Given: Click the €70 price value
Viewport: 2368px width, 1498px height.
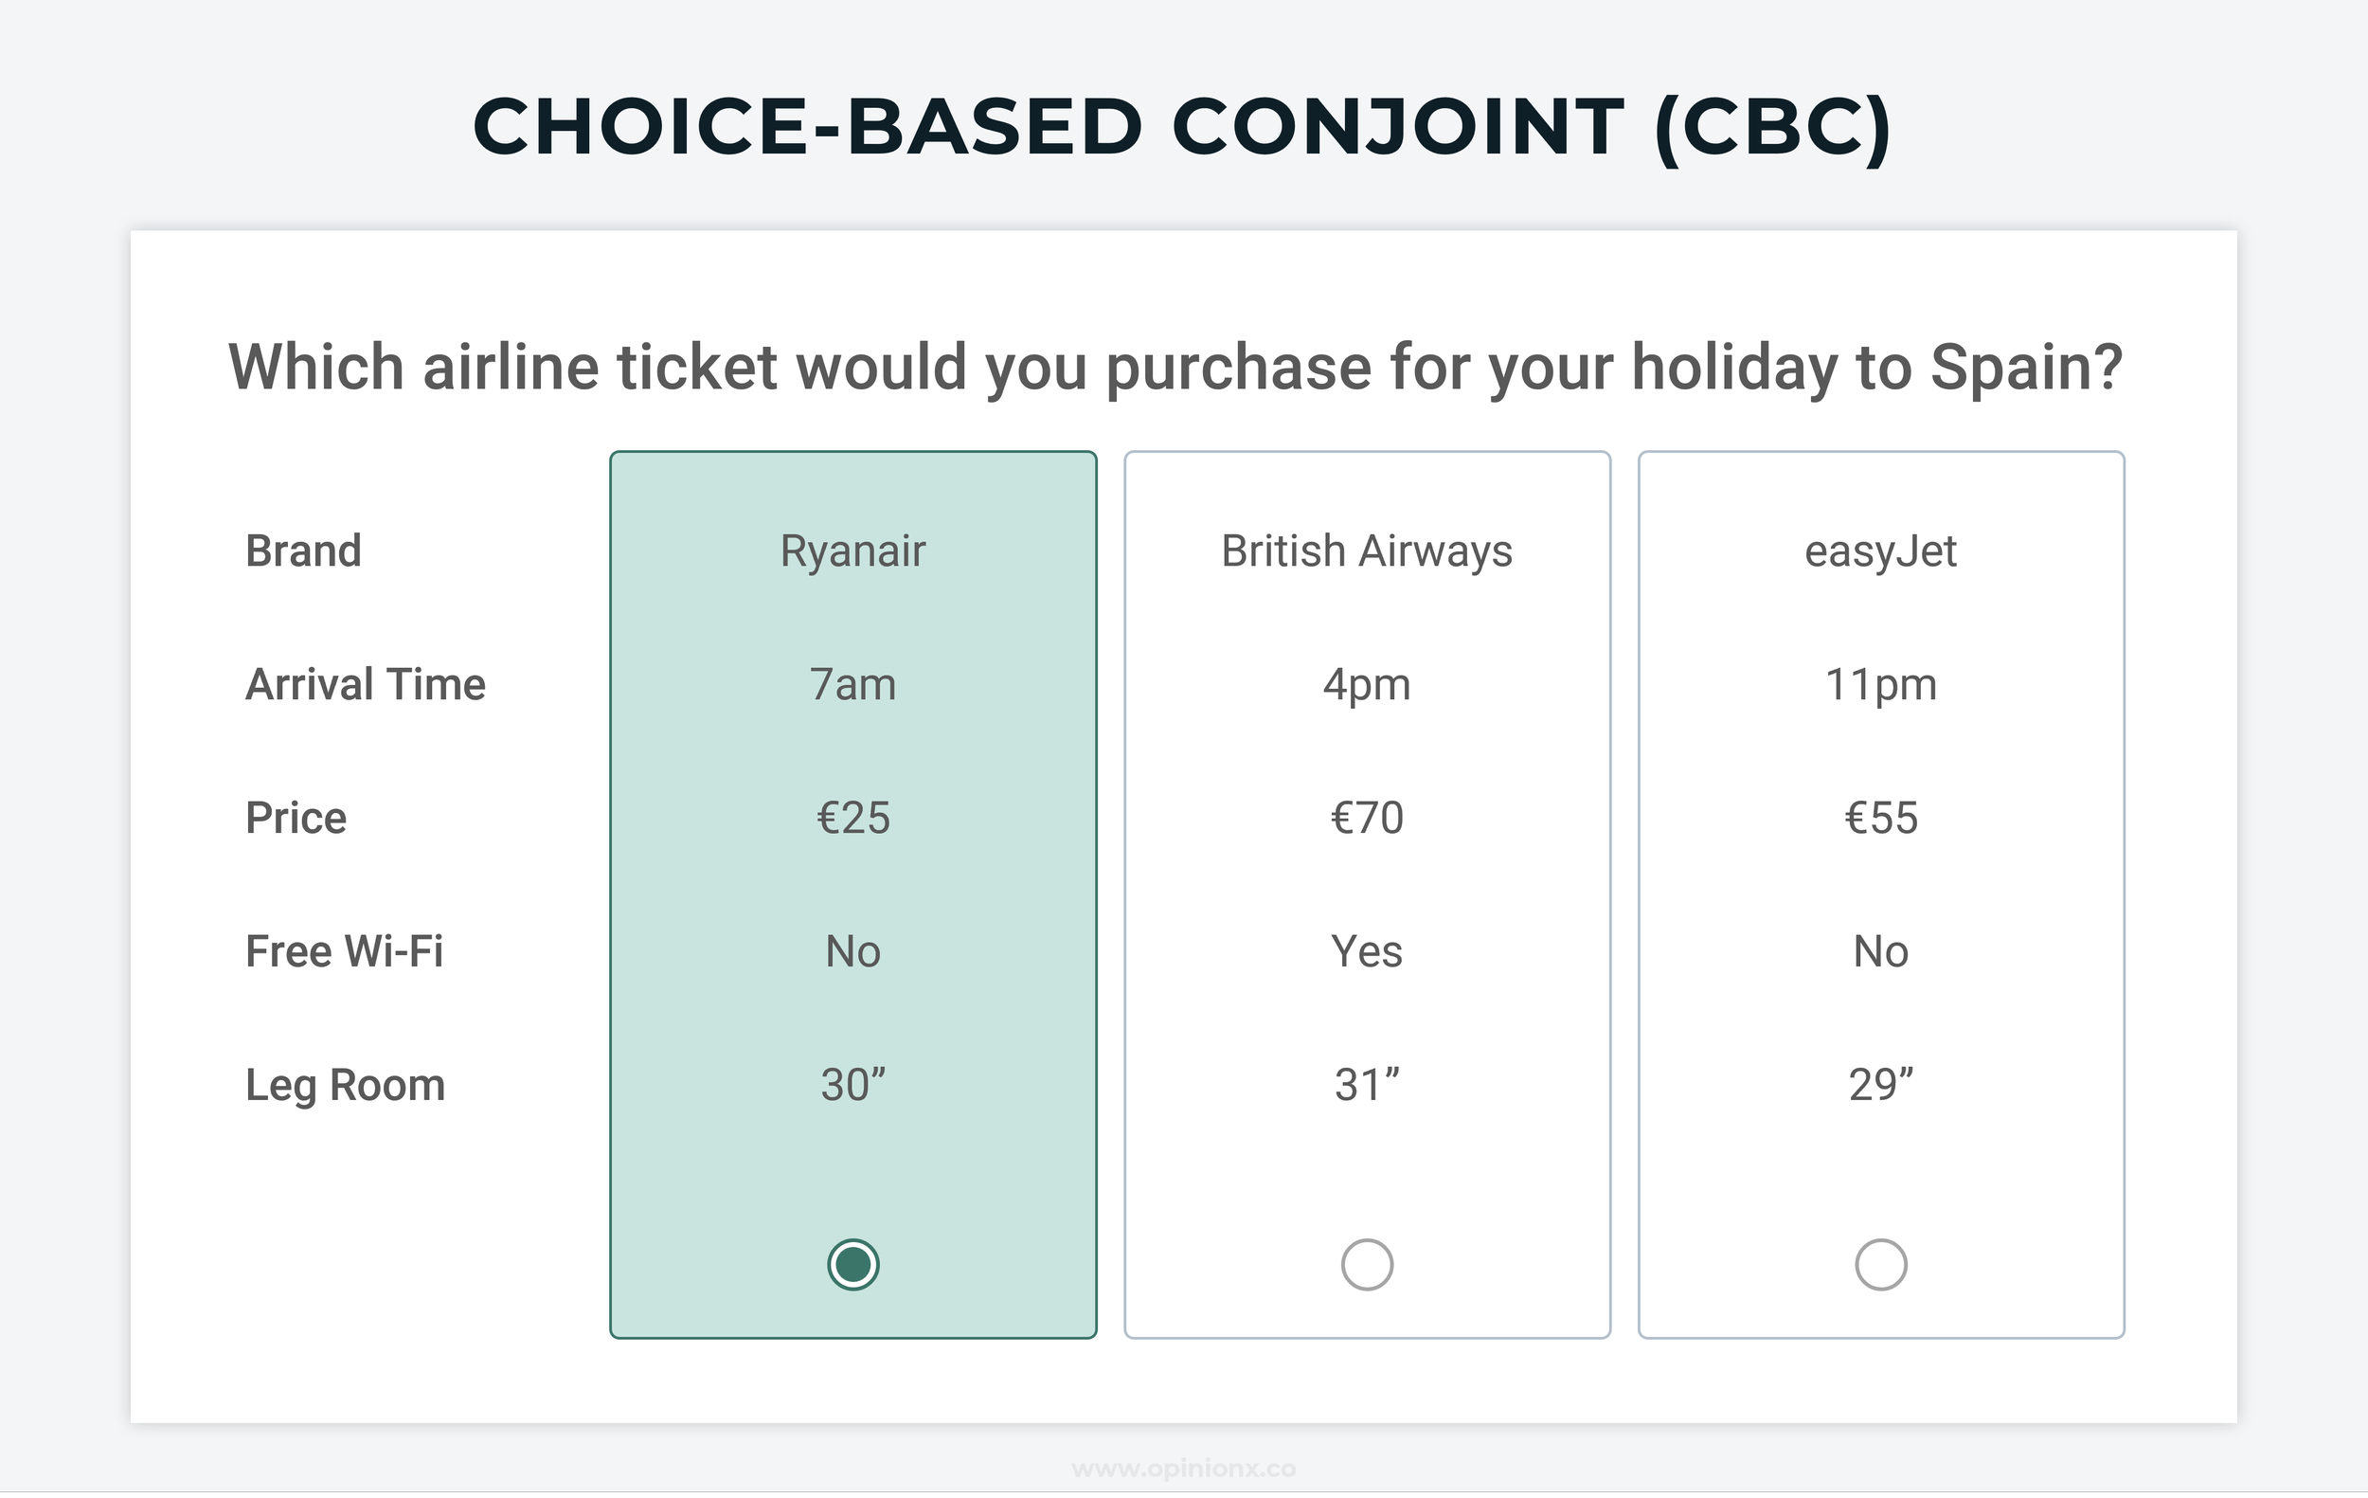Looking at the screenshot, I should click(1367, 819).
